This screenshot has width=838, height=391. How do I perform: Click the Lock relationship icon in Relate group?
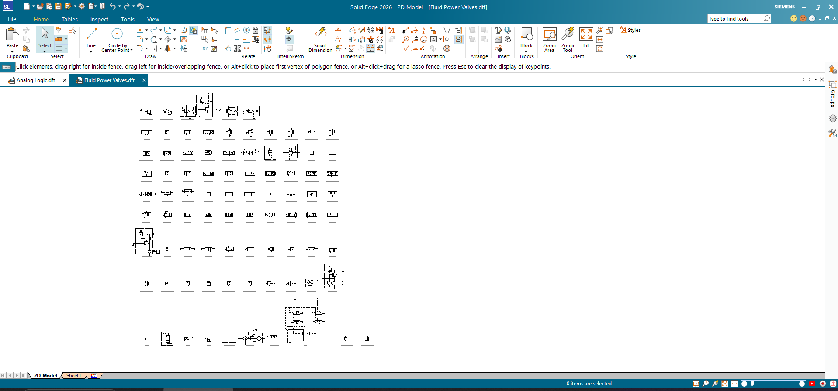(256, 30)
